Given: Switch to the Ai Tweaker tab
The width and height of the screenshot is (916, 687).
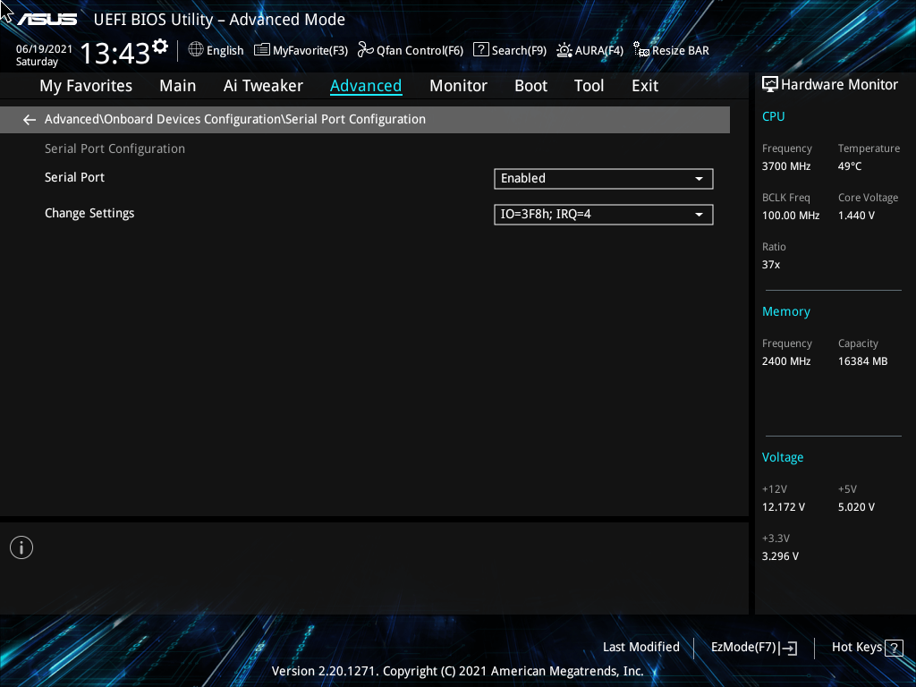Looking at the screenshot, I should click(x=263, y=86).
